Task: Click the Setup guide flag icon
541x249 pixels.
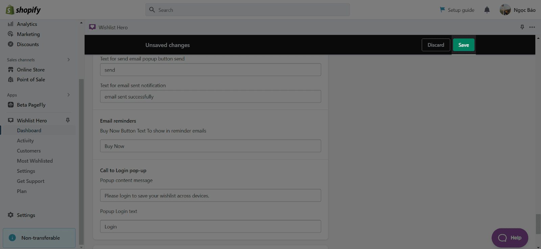Action: pos(442,10)
